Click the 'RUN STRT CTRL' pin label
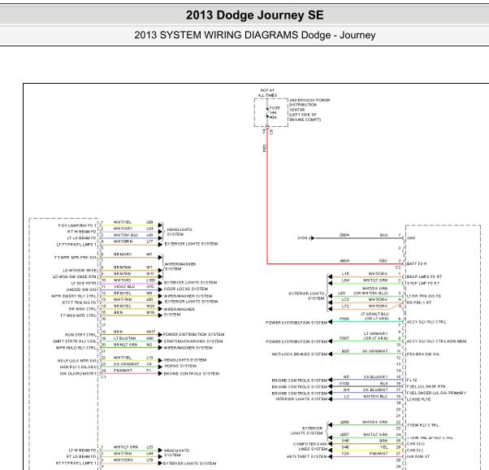Image resolution: width=489 pixels, height=470 pixels. click(x=80, y=335)
